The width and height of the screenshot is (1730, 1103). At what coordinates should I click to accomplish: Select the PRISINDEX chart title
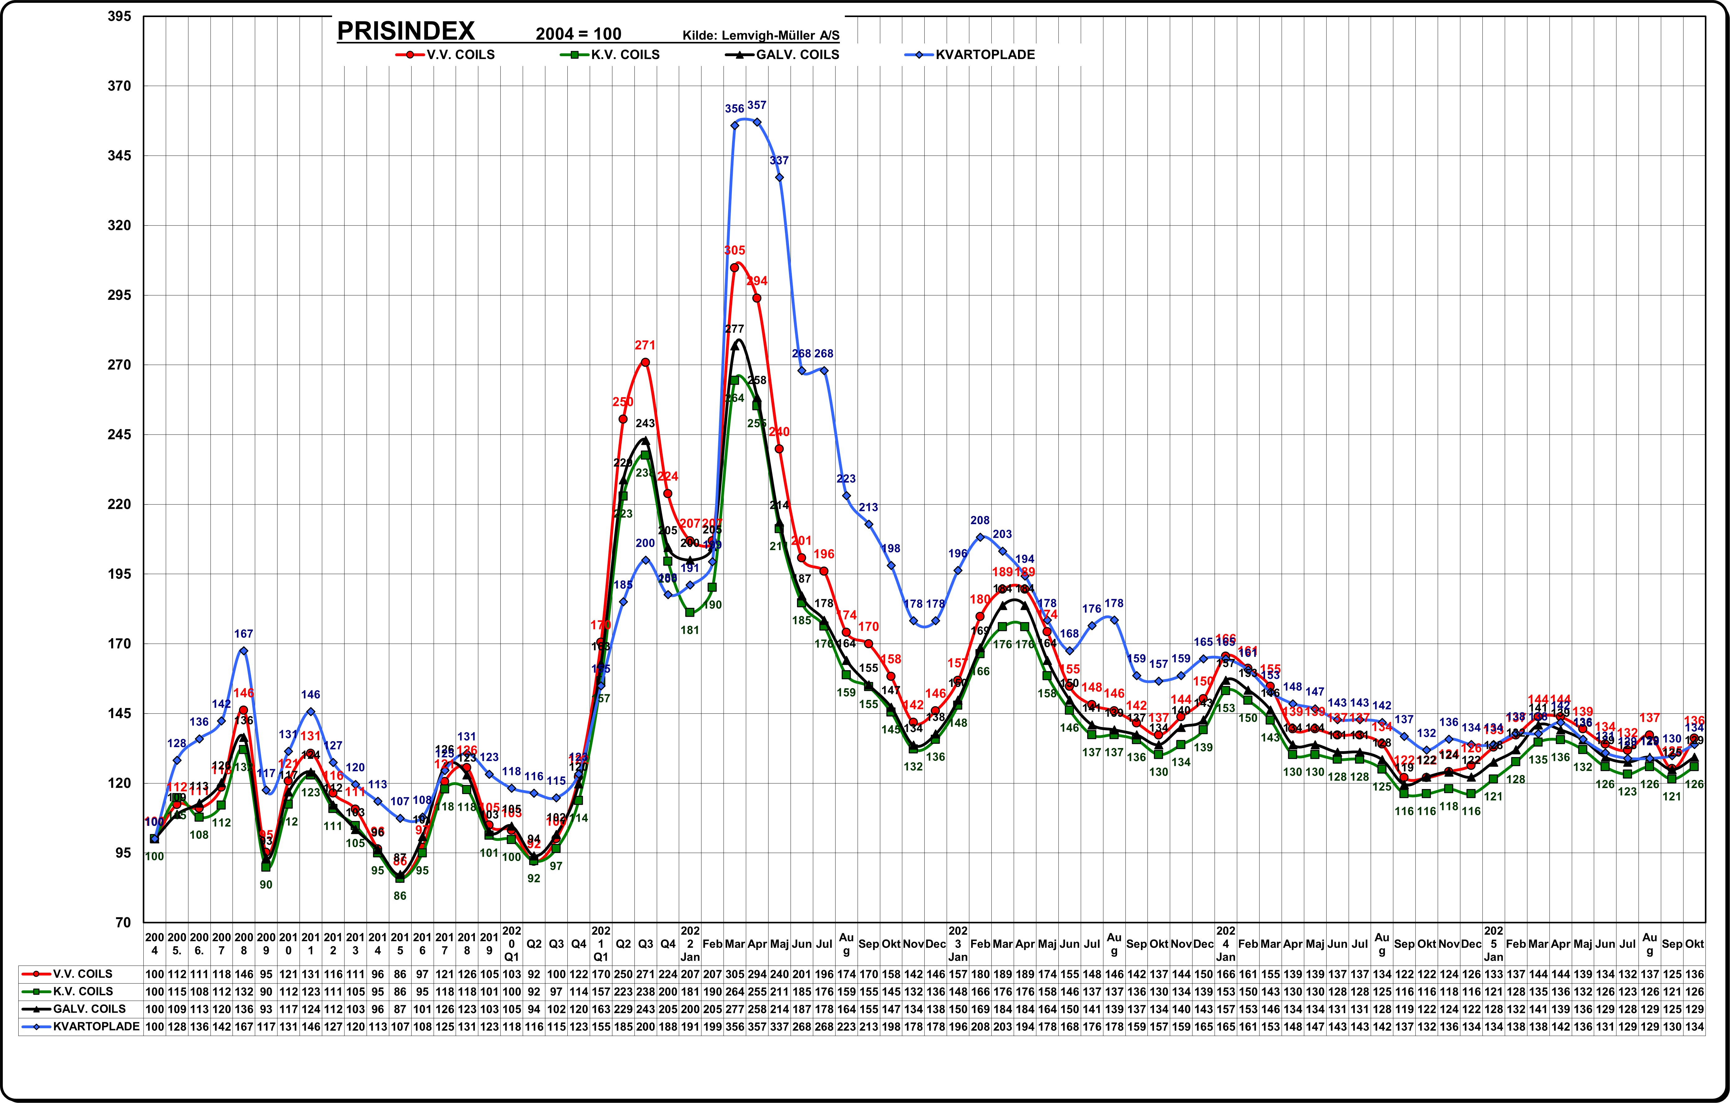click(406, 31)
